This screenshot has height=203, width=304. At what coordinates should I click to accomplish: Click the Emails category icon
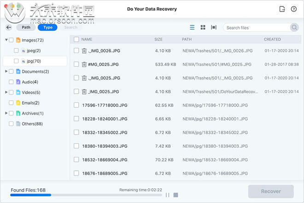click(x=18, y=103)
